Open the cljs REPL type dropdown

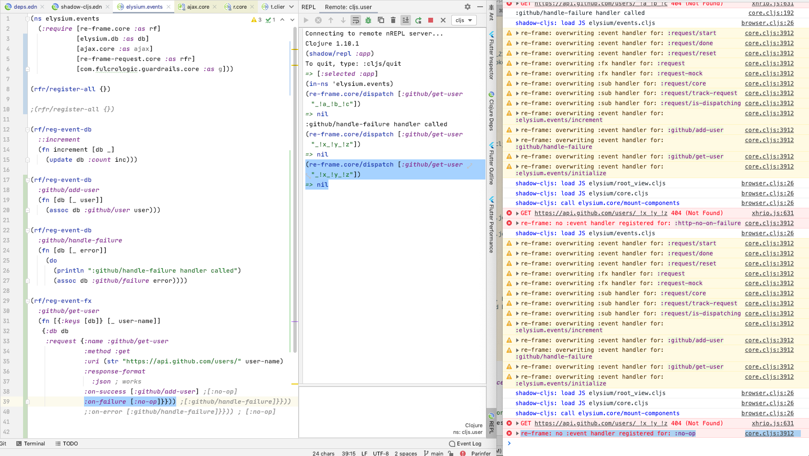(464, 20)
